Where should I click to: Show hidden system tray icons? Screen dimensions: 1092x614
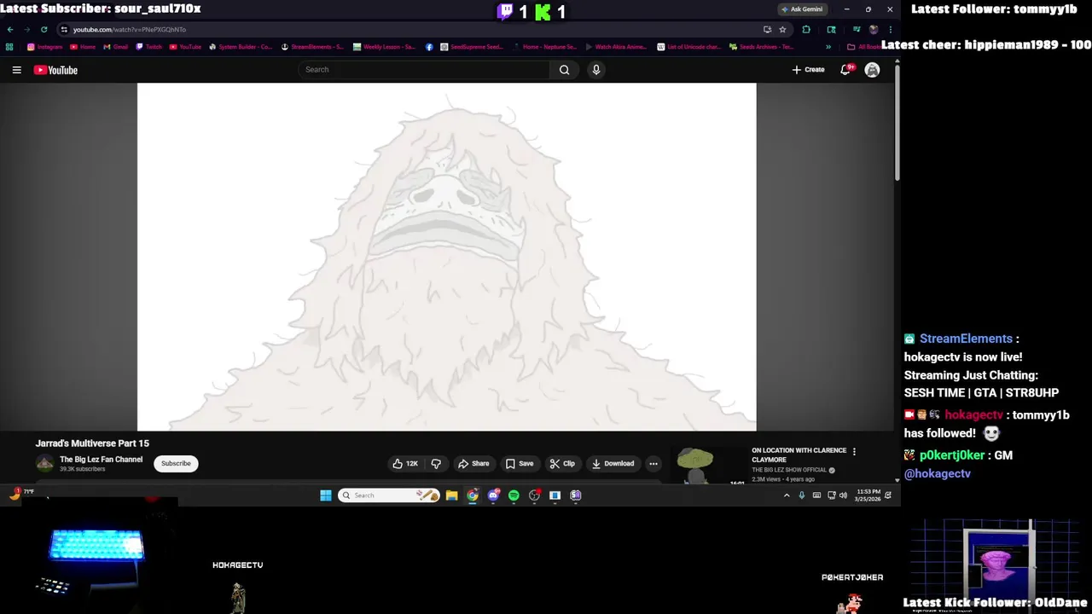(787, 495)
